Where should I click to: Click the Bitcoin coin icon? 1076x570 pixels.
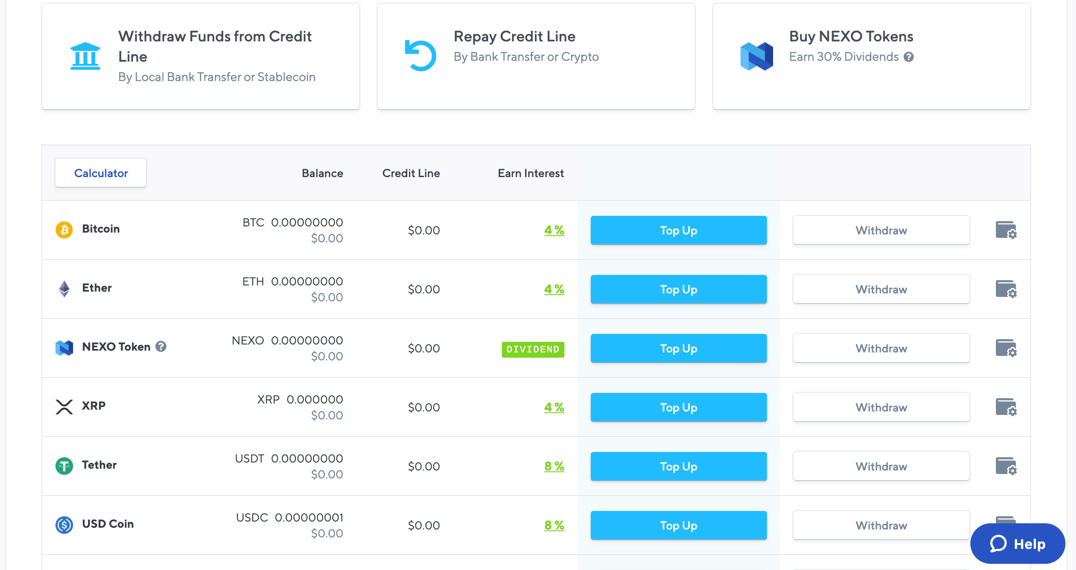point(64,229)
